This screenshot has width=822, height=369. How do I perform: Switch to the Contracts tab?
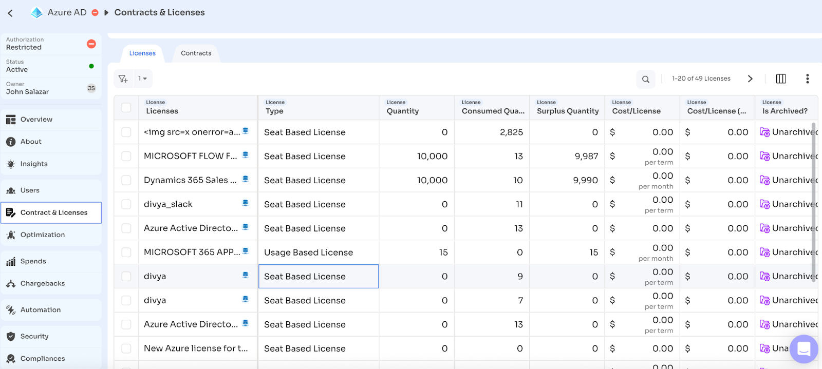coord(196,53)
